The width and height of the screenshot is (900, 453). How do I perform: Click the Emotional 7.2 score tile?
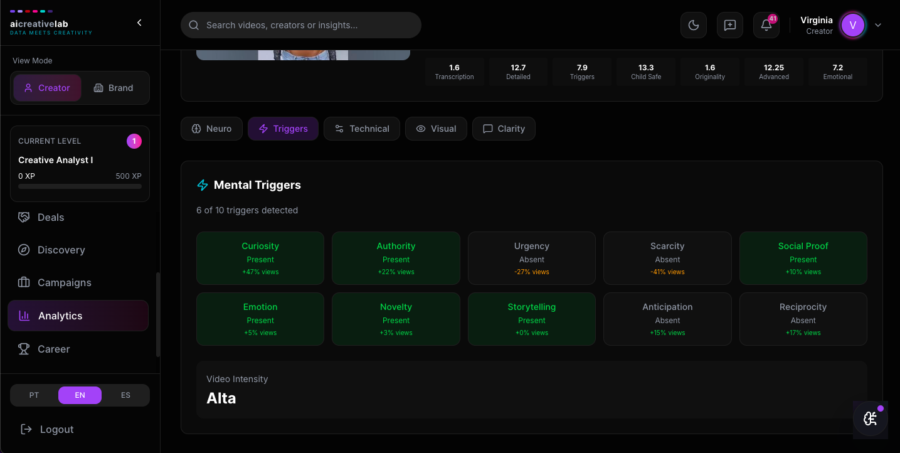(838, 72)
